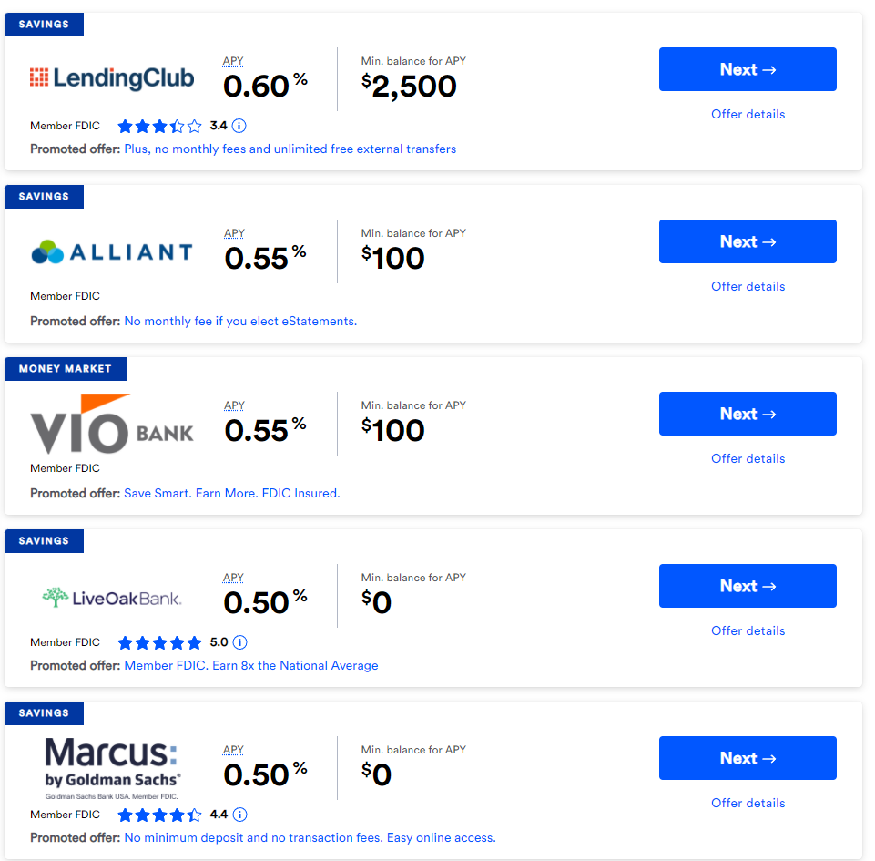
Task: Click the Live Oak Bank logo
Action: pyautogui.click(x=111, y=598)
